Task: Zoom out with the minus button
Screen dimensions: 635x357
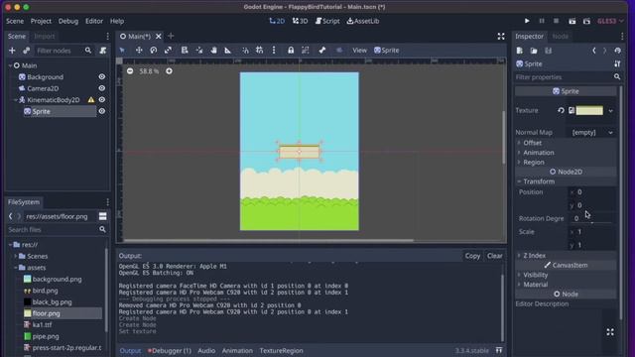Action: click(130, 70)
